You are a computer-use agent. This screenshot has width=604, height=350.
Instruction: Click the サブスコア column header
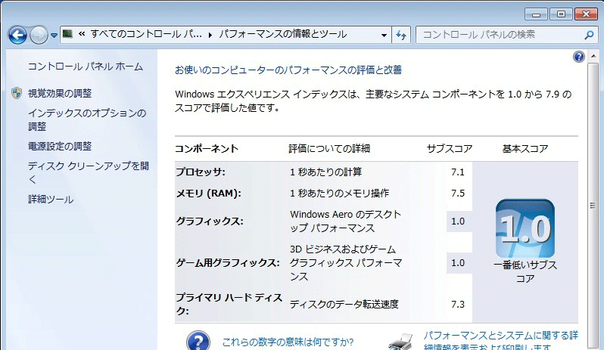[x=450, y=149]
